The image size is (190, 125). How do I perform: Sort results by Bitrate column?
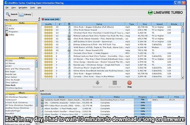click(x=174, y=24)
